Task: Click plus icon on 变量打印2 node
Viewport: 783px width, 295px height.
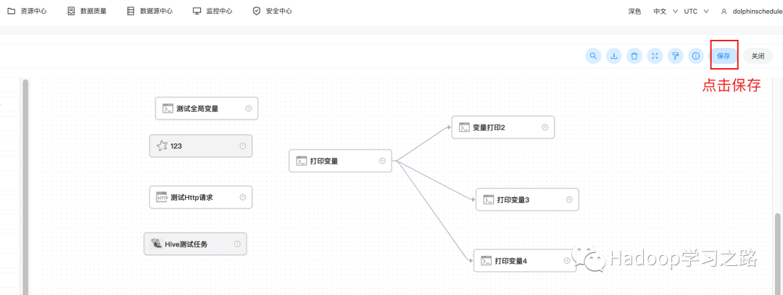Action: coord(545,128)
